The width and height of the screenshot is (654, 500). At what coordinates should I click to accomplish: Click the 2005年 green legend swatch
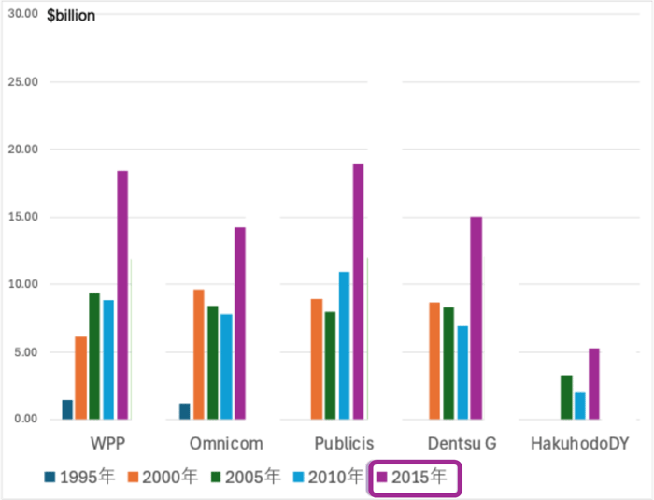click(216, 477)
